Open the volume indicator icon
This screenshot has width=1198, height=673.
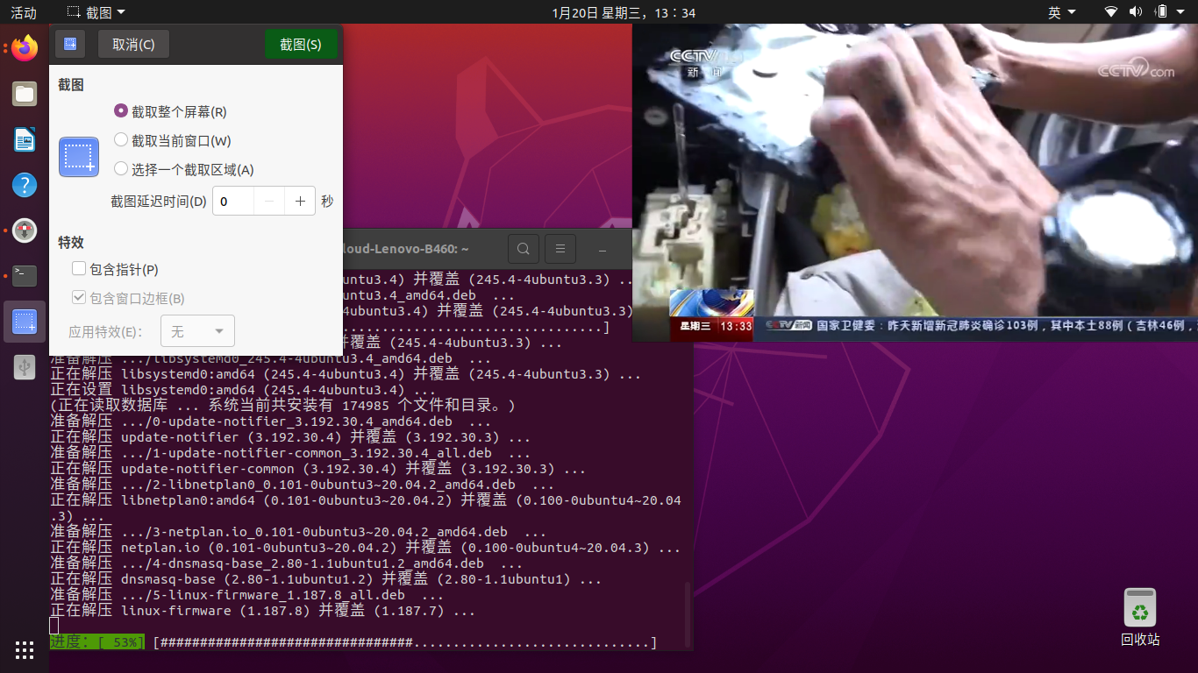click(1136, 12)
